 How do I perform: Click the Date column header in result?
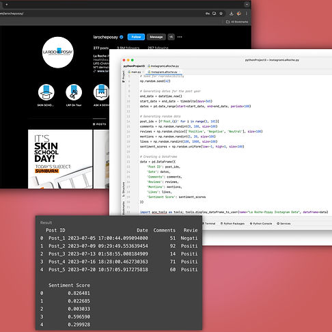coord(142,230)
